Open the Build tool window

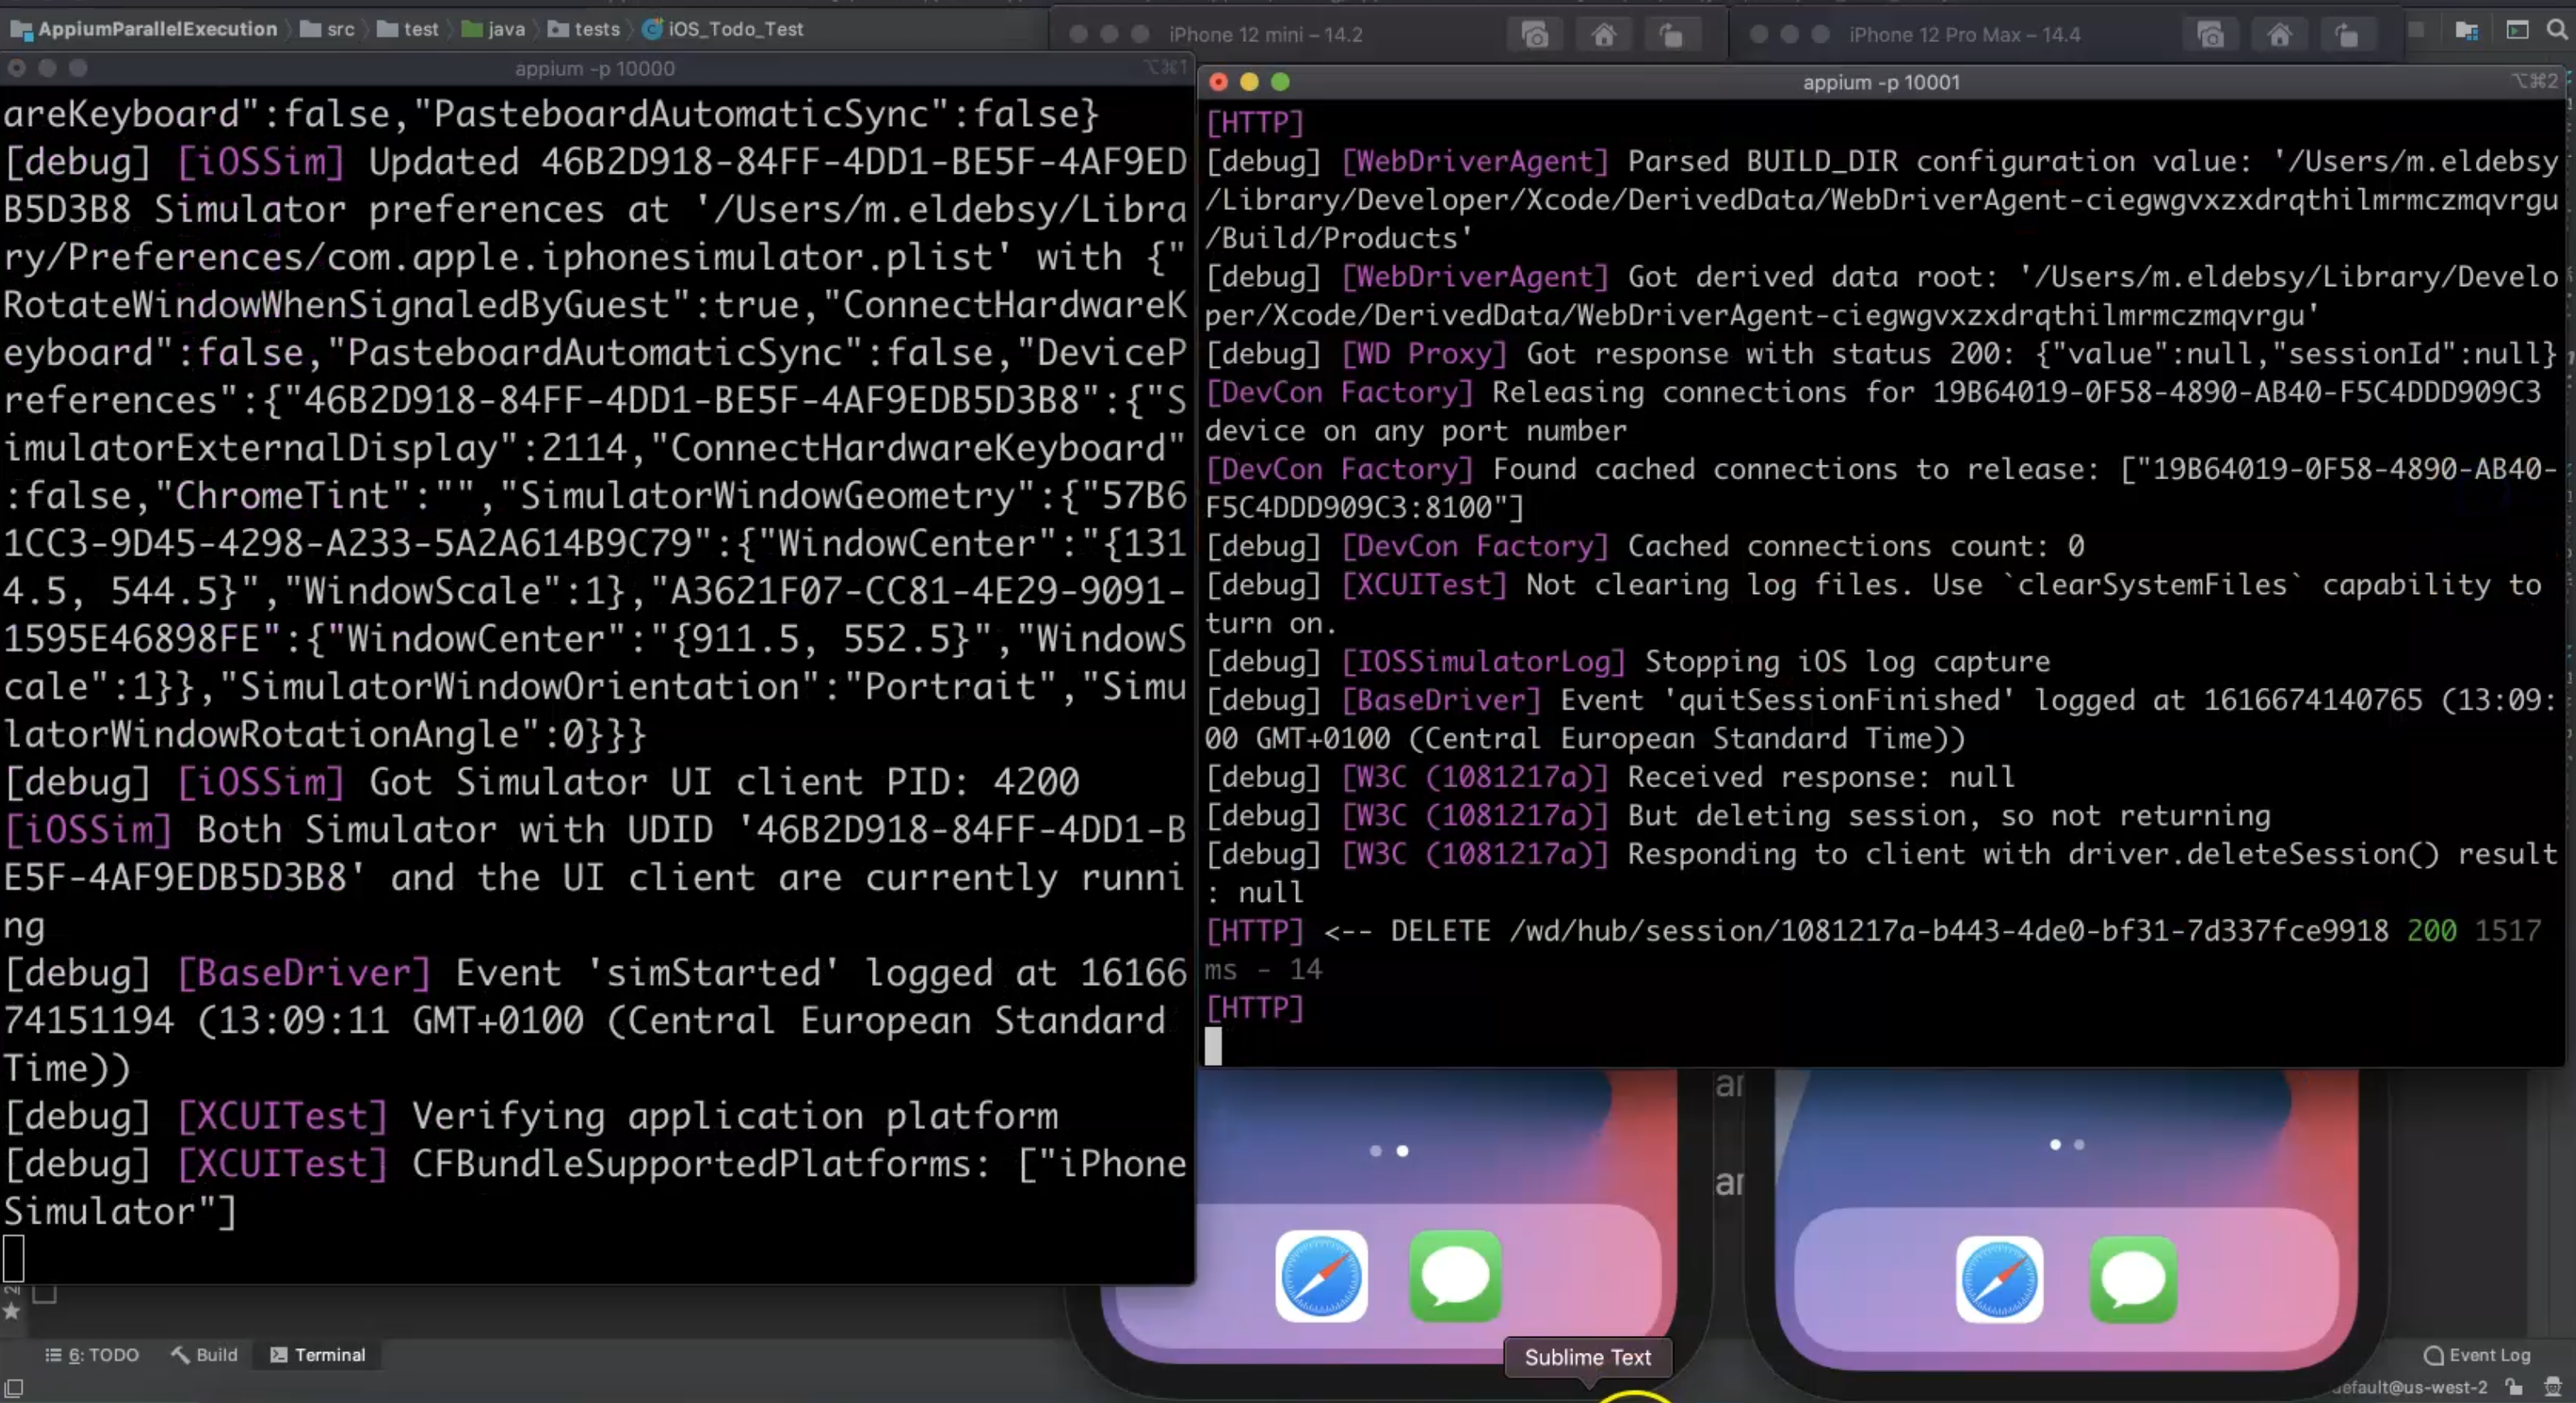pos(205,1355)
